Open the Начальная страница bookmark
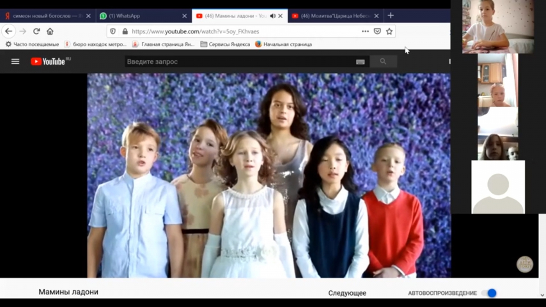546x307 pixels. point(283,44)
